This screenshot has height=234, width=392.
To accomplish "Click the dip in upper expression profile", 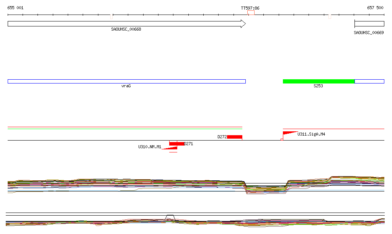I will coord(266,188).
